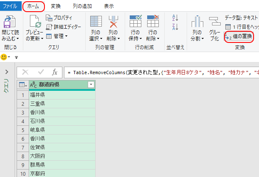Open 都道府県 column filter dropdown
The height and width of the screenshot is (177, 259).
click(91, 85)
